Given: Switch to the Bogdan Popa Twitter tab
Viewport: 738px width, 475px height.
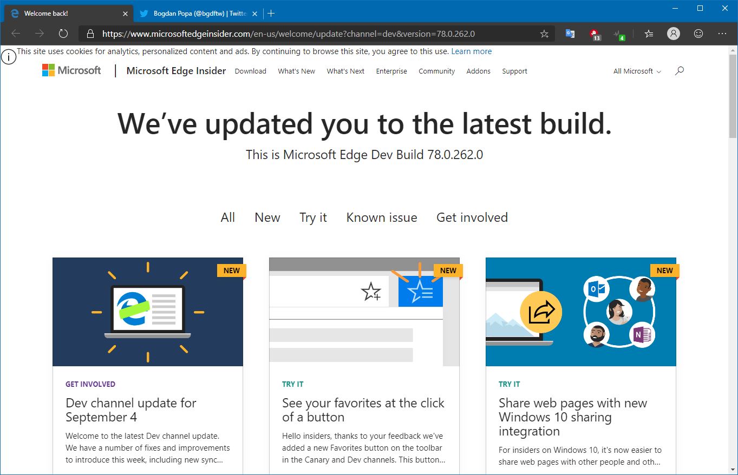Looking at the screenshot, I should click(x=199, y=14).
